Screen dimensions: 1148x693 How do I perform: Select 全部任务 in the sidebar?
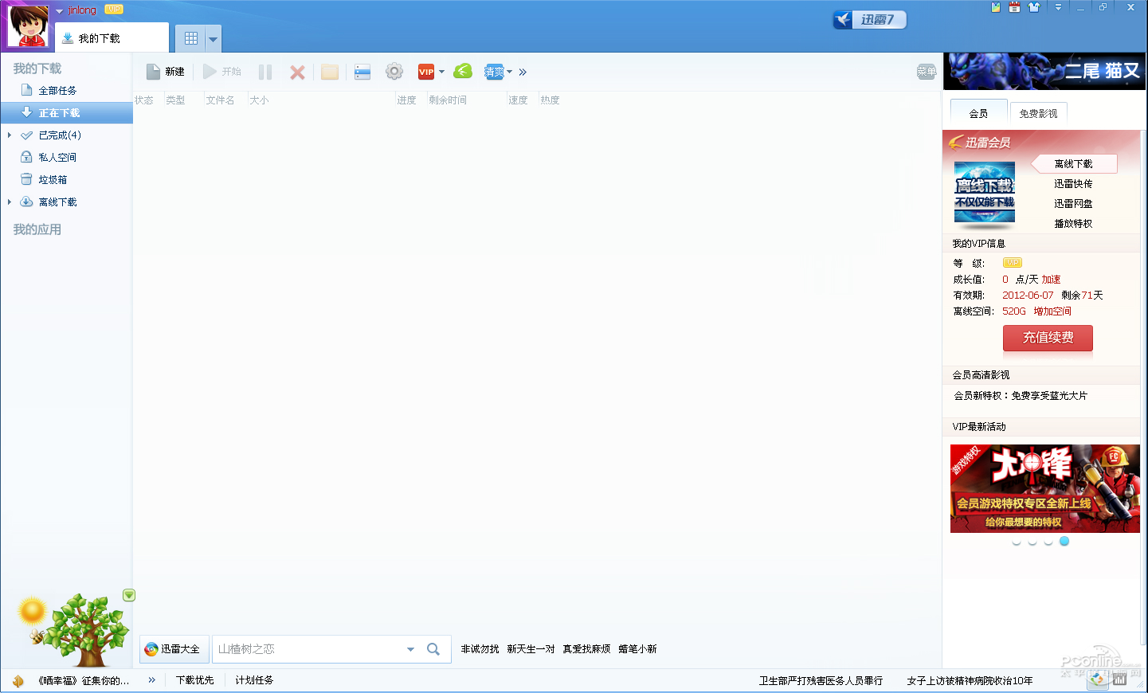coord(57,91)
